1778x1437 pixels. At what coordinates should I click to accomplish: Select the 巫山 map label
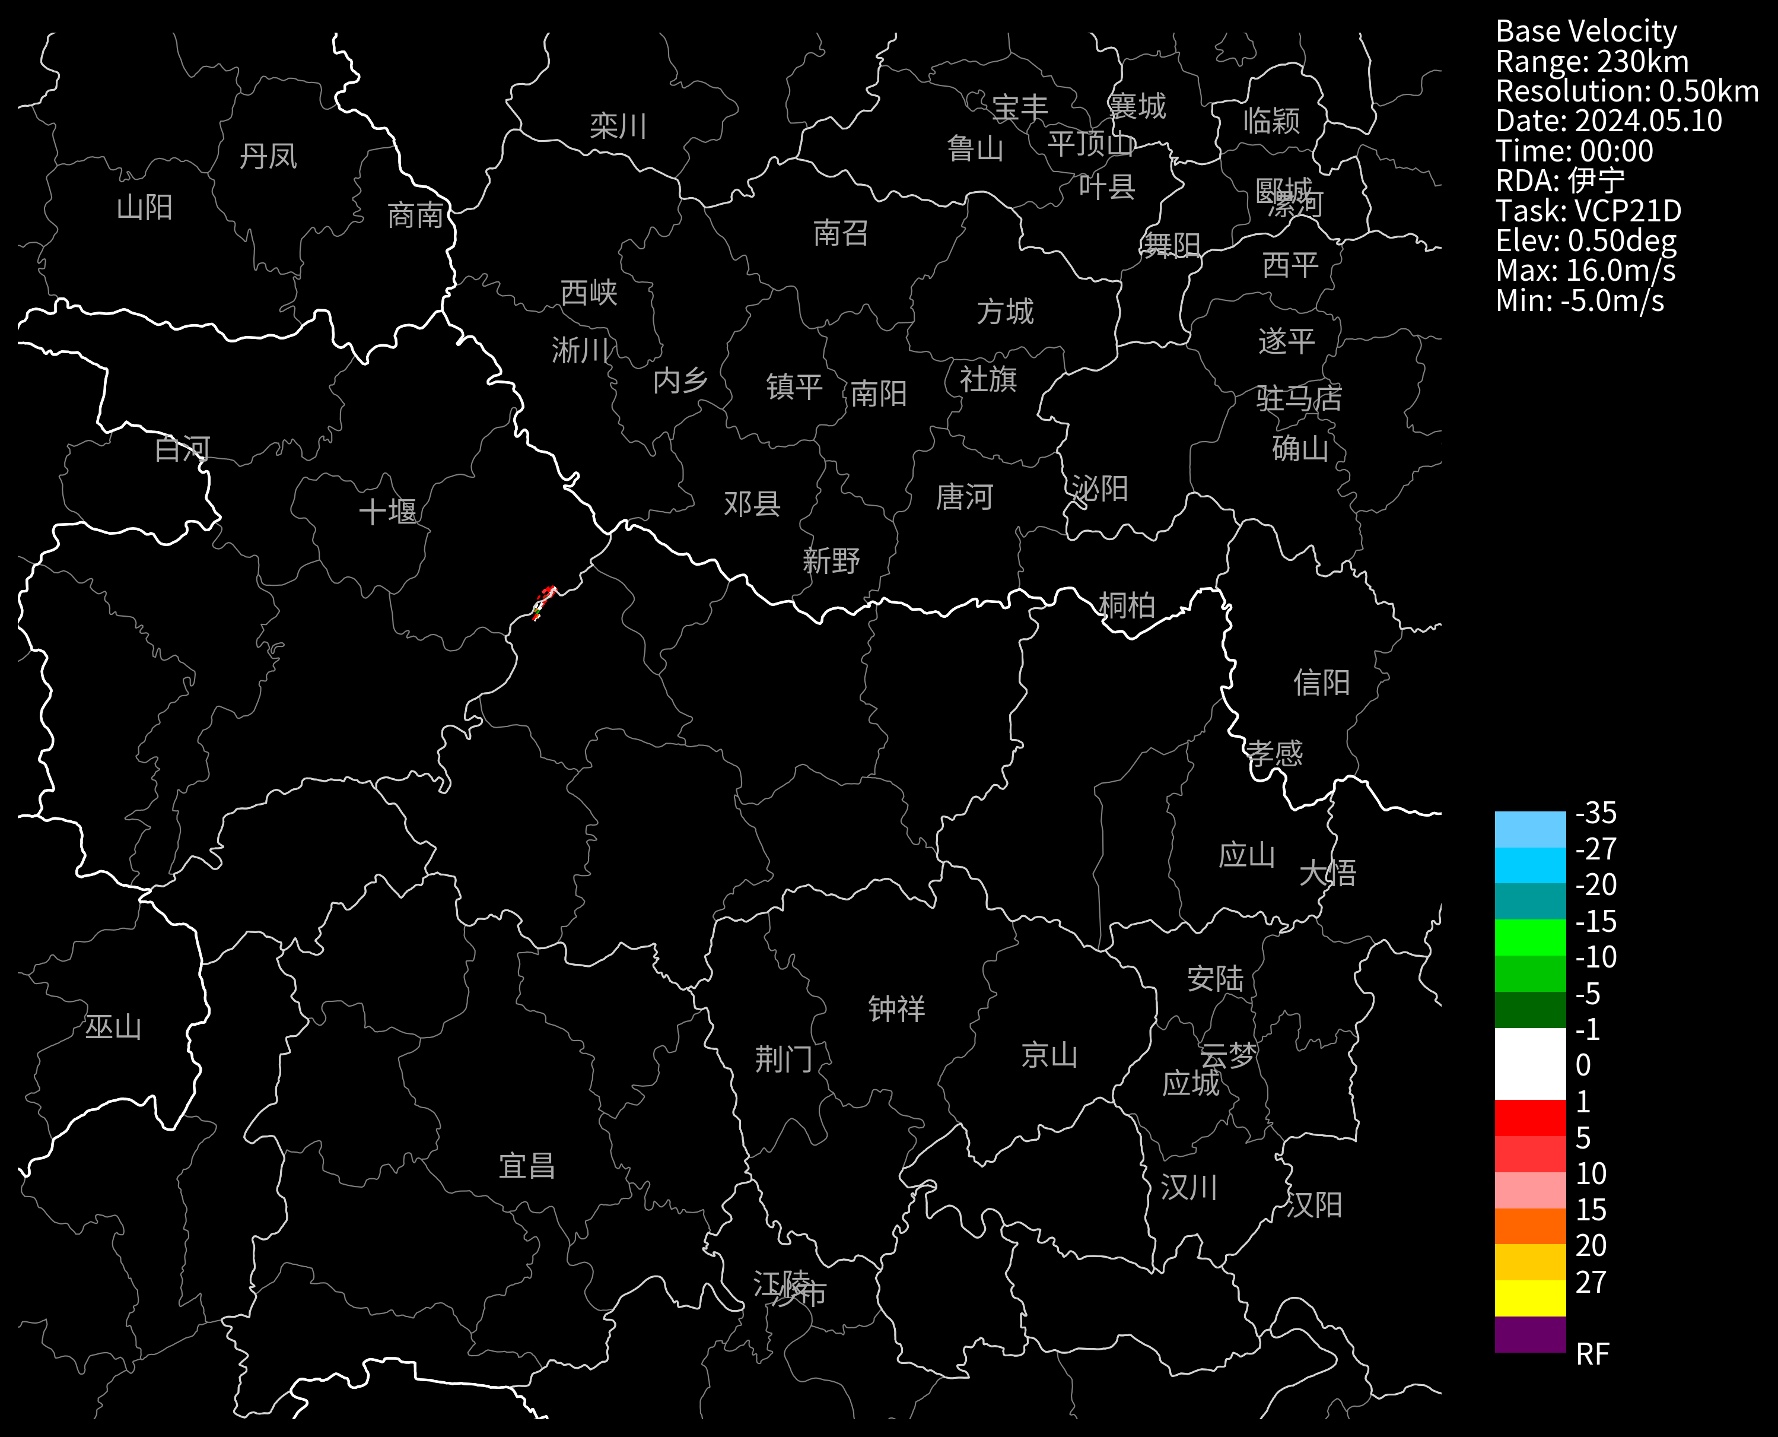113,1027
